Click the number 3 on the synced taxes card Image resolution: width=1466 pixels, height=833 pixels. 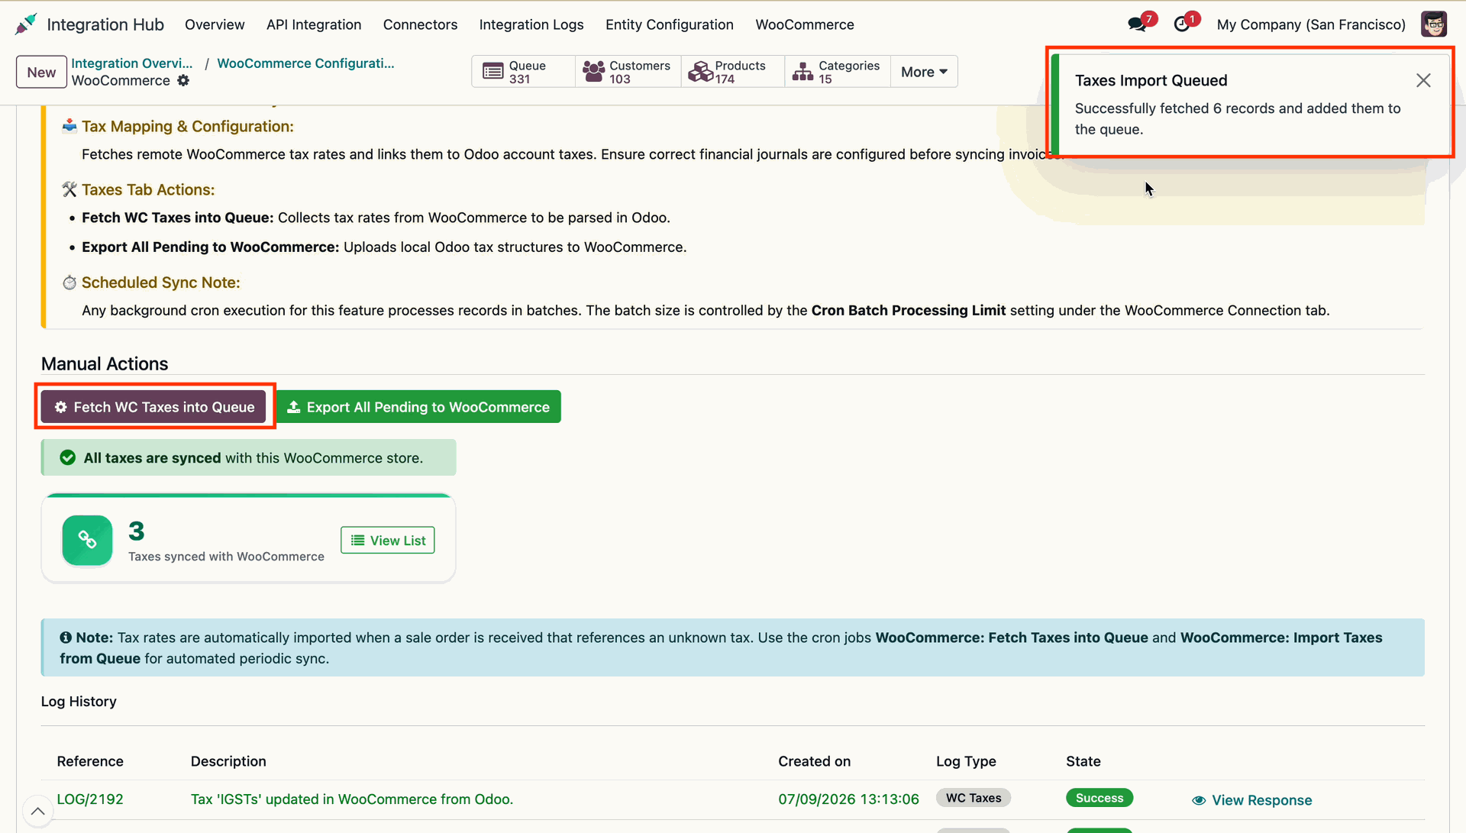tap(137, 531)
